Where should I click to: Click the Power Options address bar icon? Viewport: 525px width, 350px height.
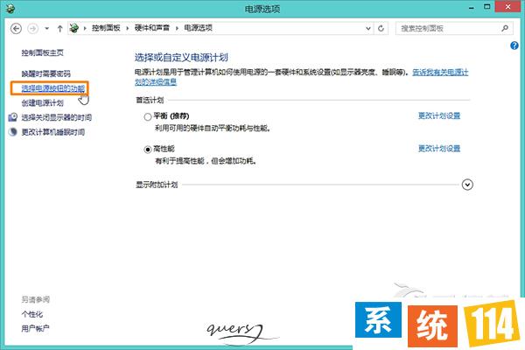tap(74, 28)
